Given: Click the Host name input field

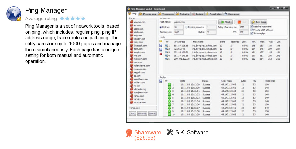Looking at the screenshot, I should (x=195, y=22).
